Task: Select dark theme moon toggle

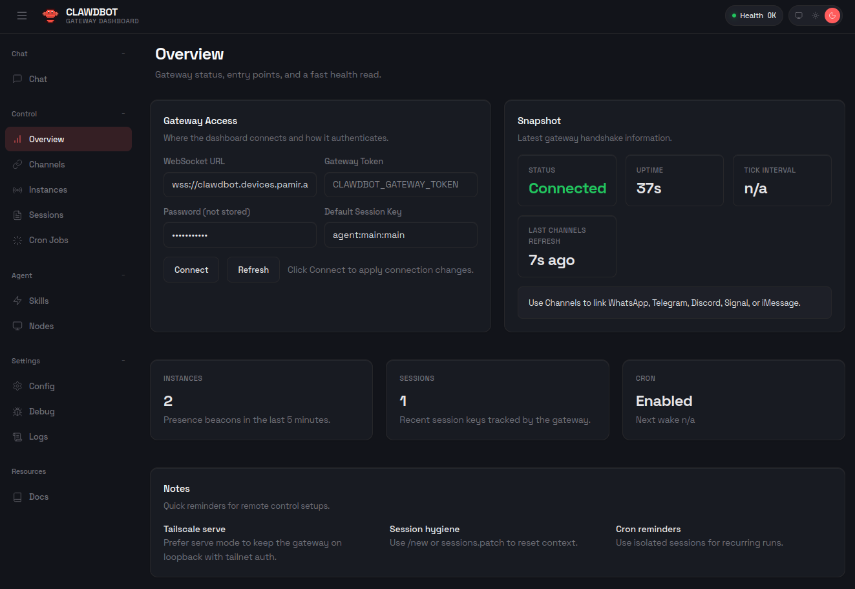Action: 832,16
